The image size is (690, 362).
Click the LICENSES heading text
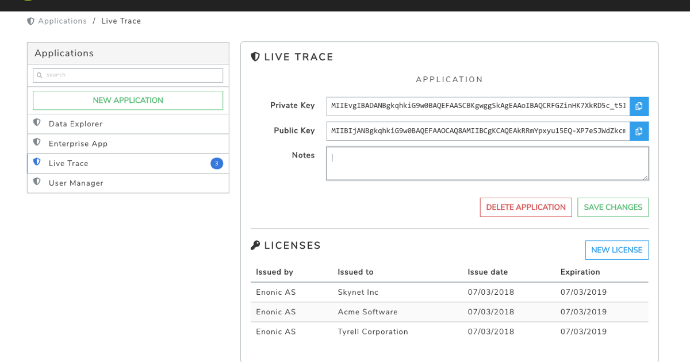tap(293, 246)
